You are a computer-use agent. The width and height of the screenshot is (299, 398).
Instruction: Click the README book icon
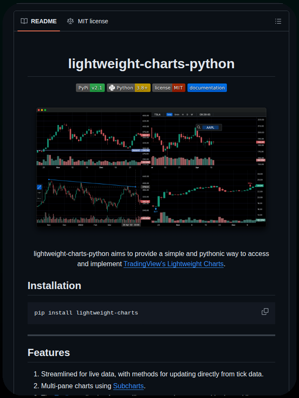click(24, 21)
